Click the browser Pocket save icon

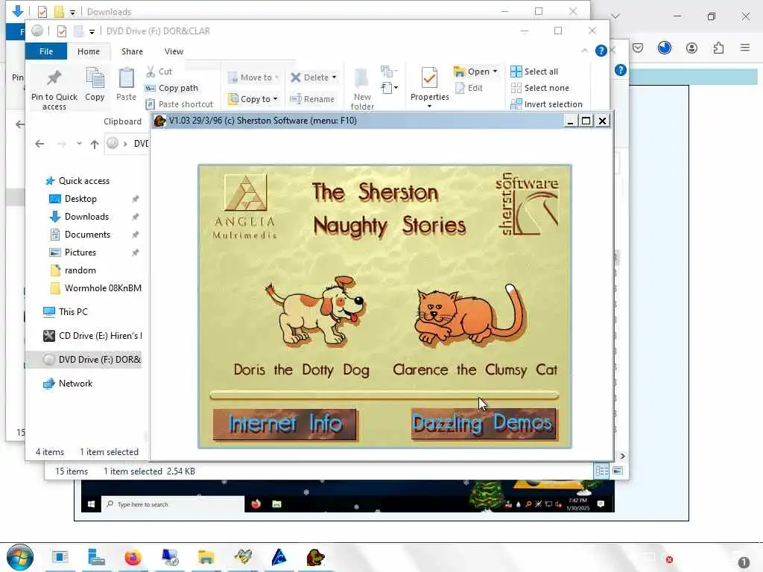638,48
